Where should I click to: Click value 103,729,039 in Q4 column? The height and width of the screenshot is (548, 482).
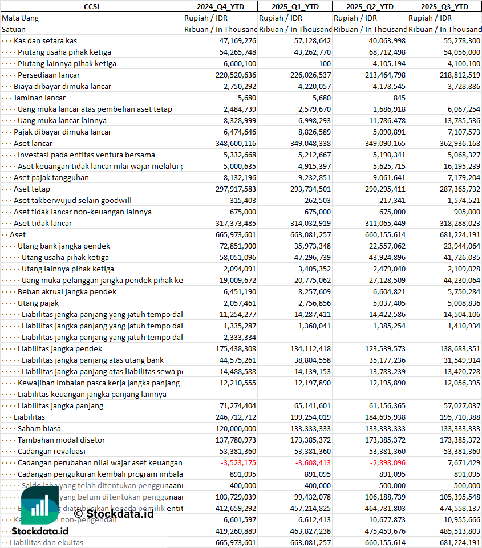(236, 497)
